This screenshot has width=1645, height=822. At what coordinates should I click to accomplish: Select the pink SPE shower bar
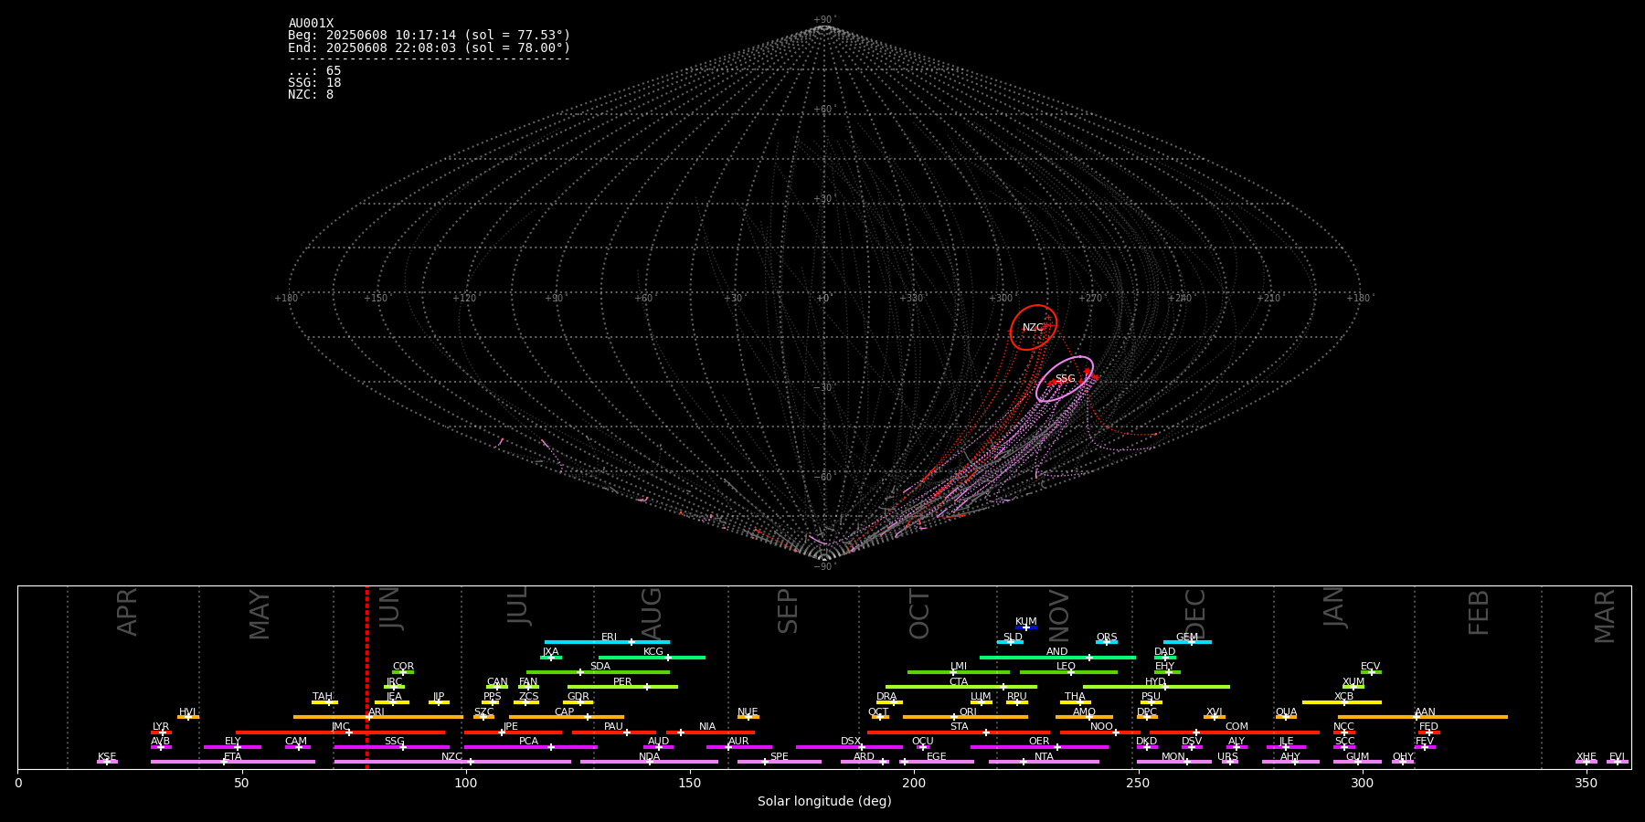[780, 762]
